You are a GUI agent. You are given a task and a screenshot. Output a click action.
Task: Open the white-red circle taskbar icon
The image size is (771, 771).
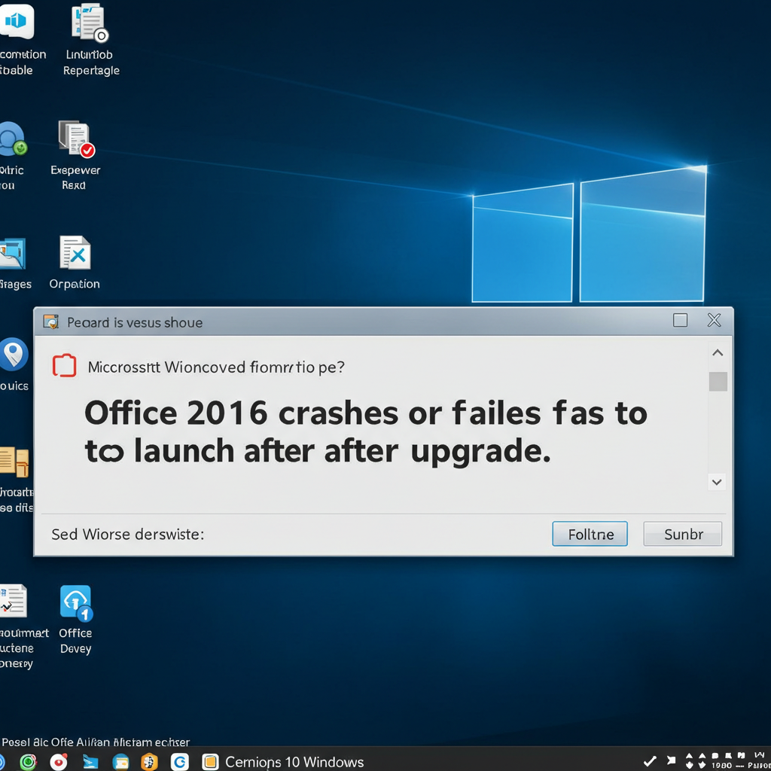tap(59, 762)
